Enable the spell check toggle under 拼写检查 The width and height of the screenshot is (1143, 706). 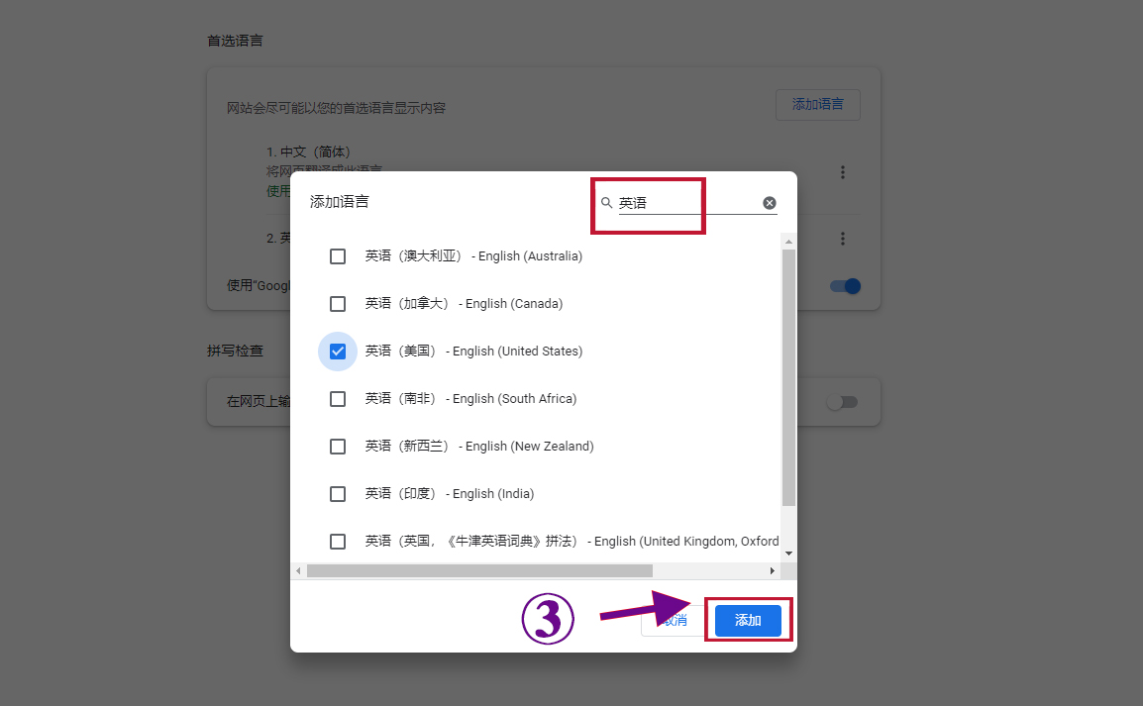click(843, 401)
